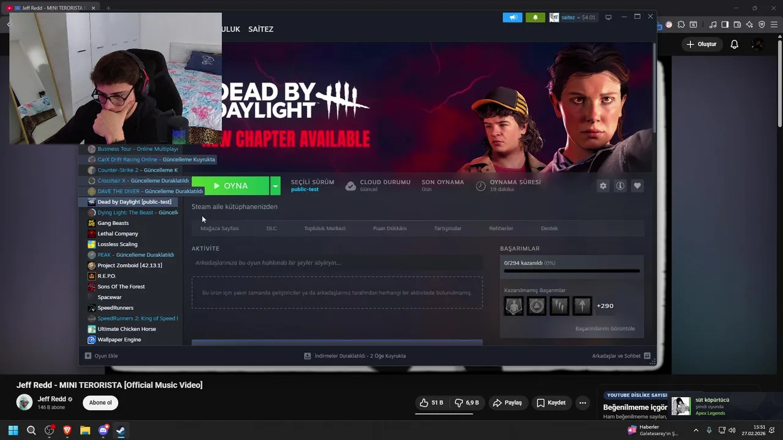Switch Steam to Big Picture mode icon
783x440 pixels.
608,17
